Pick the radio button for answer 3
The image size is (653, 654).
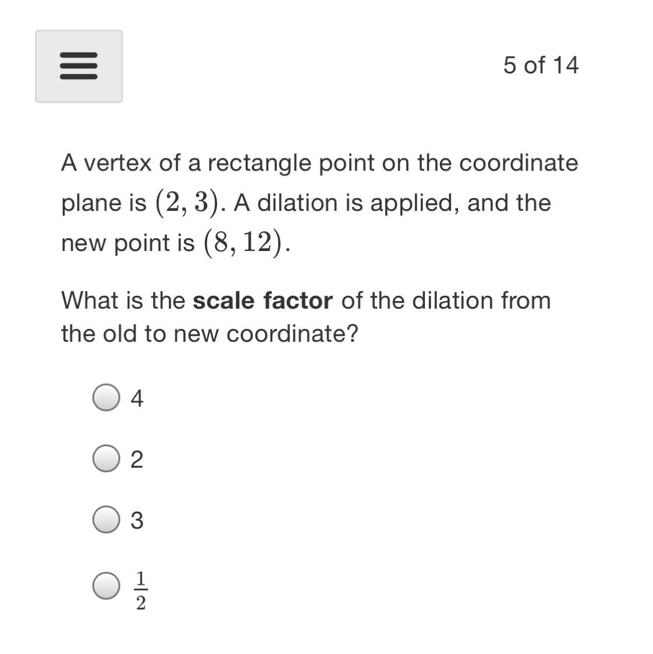[106, 519]
